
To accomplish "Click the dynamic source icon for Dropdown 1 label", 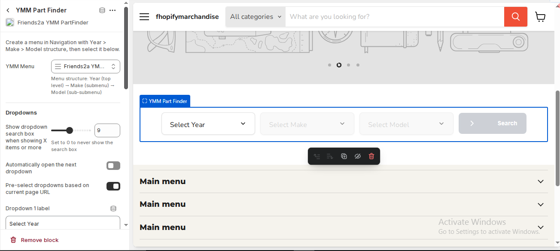I will (x=113, y=209).
